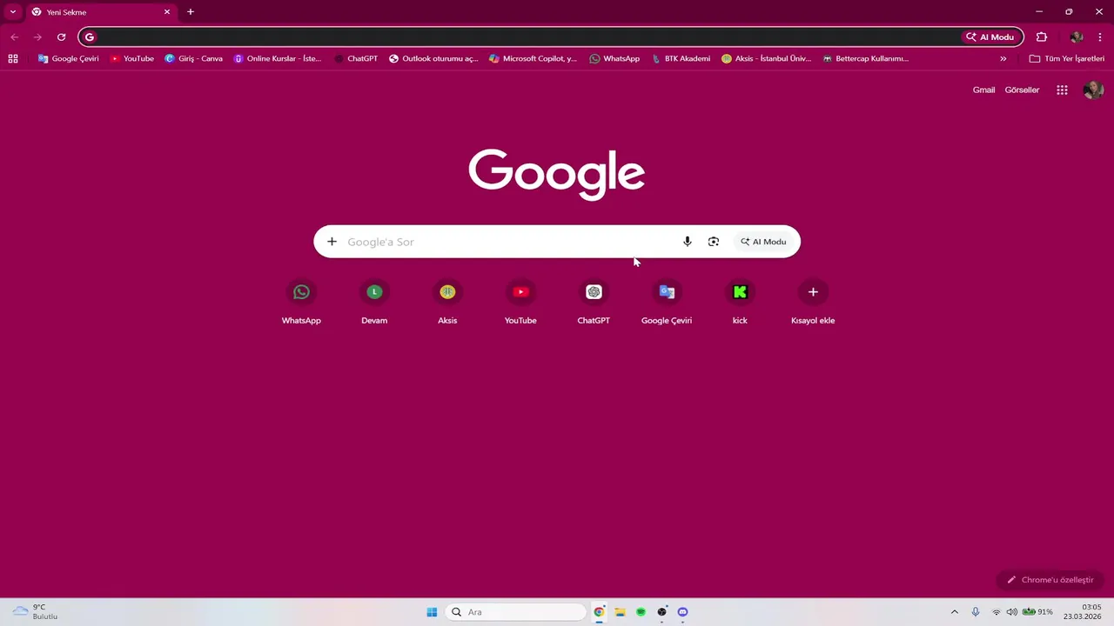Open Bettercap Kullanımı bookmark

[865, 58]
